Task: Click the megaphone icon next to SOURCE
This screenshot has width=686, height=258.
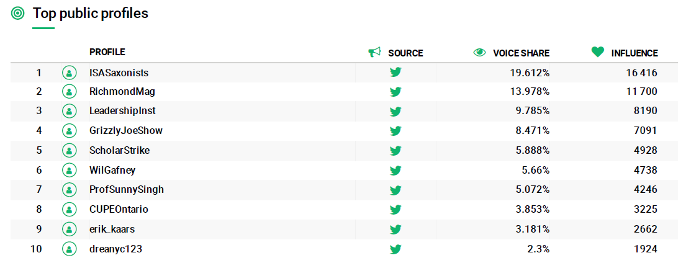Action: [375, 53]
